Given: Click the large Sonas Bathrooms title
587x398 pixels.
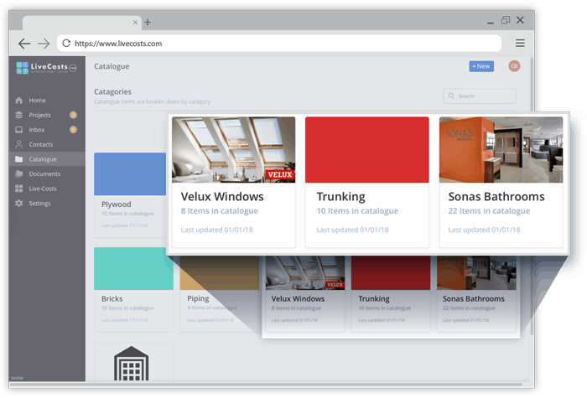Looking at the screenshot, I should click(496, 196).
